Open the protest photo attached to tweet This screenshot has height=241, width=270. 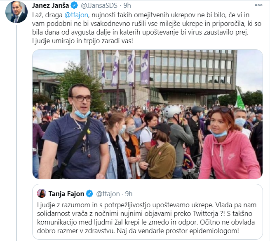[x=148, y=114]
